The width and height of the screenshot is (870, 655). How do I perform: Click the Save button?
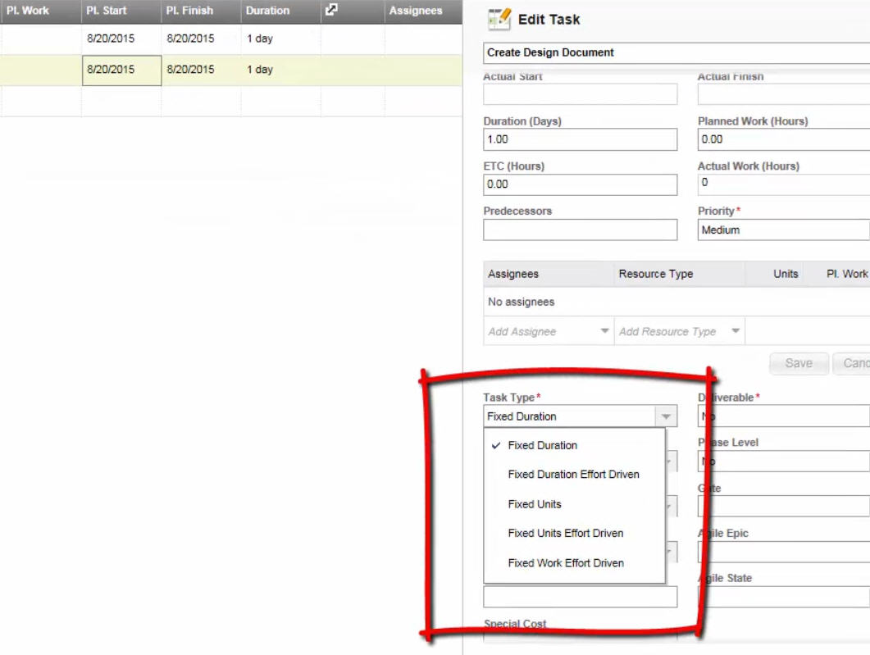(x=799, y=363)
